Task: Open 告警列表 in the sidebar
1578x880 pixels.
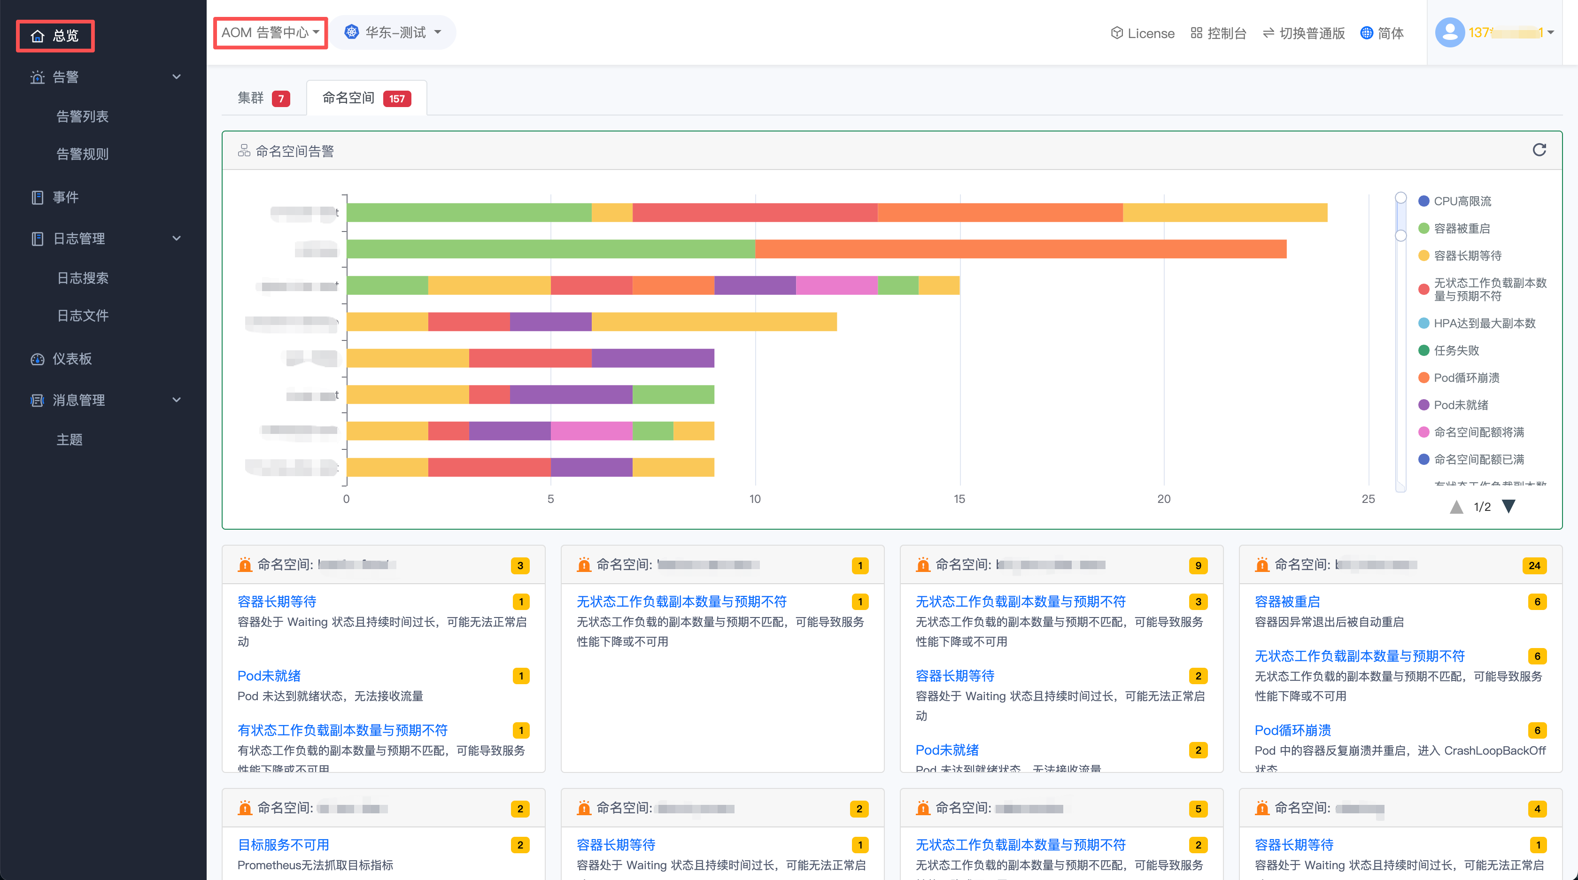Action: click(x=82, y=116)
